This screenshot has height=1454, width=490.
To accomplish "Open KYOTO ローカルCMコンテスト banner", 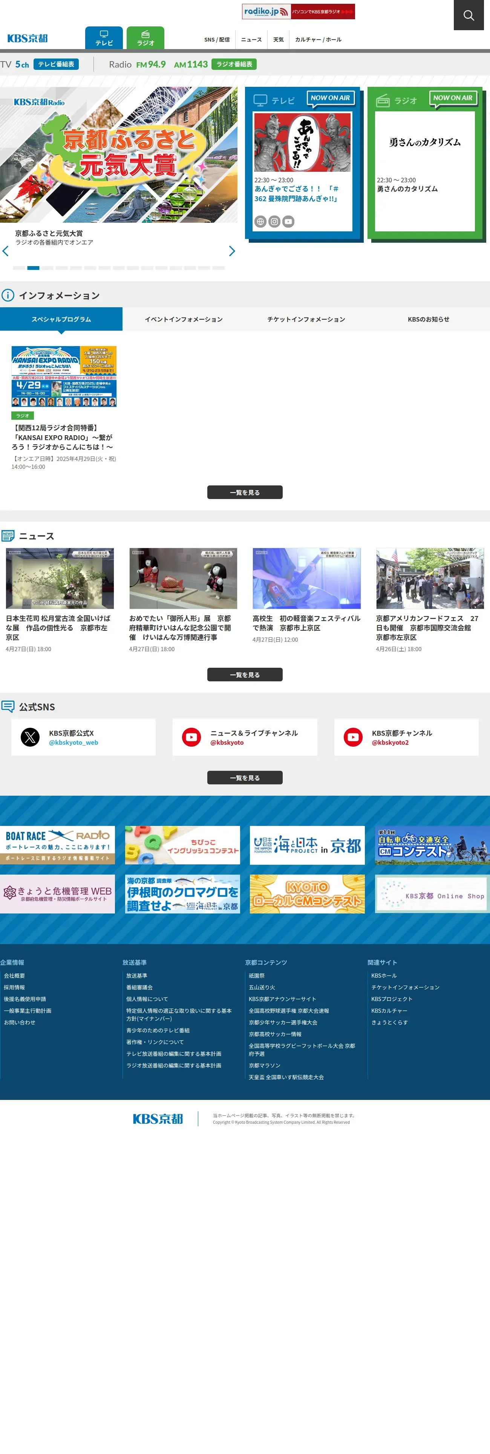I will 307,894.
